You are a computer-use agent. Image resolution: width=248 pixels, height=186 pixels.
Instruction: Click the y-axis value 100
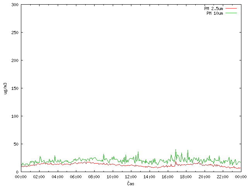[x=15, y=116]
